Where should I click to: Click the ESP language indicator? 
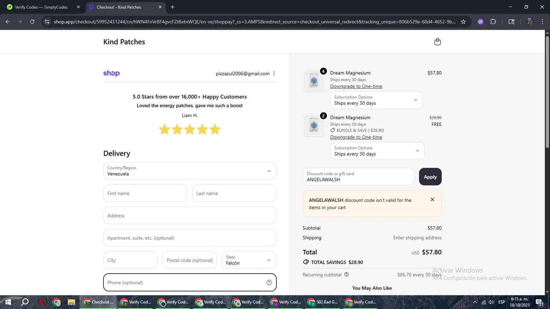click(x=502, y=302)
